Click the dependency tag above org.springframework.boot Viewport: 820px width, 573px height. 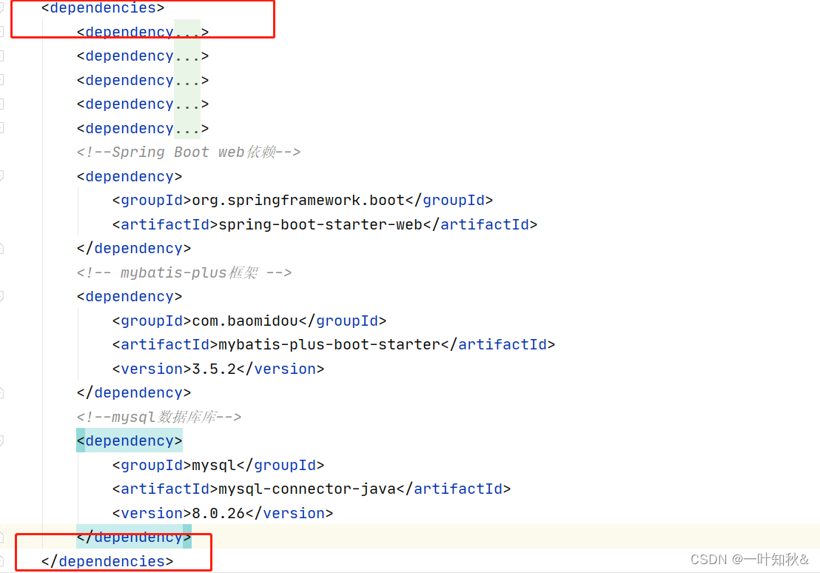point(130,177)
